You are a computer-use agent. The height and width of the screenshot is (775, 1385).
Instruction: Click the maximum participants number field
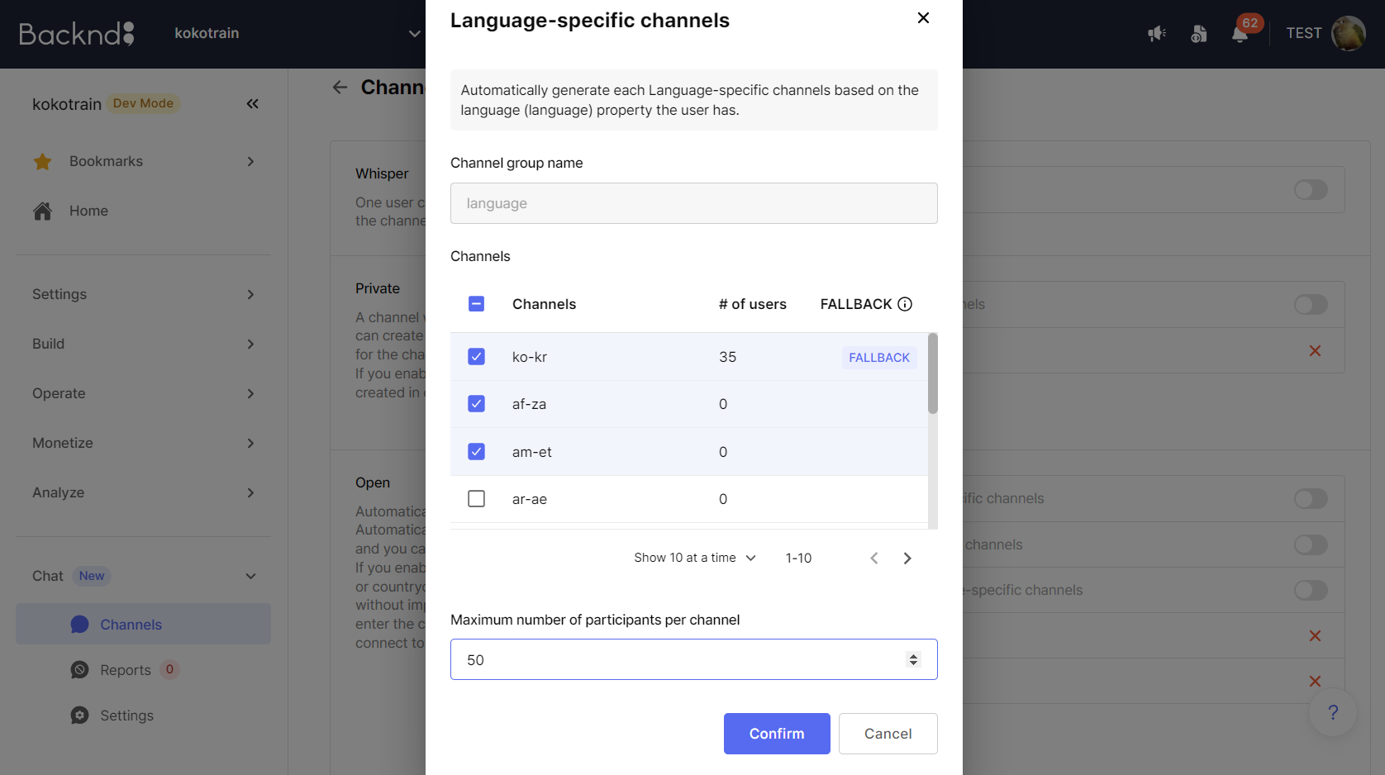click(x=694, y=659)
